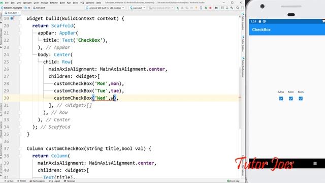Click the 'CheckBox' string on line 22
325x183 pixels.
89,40
